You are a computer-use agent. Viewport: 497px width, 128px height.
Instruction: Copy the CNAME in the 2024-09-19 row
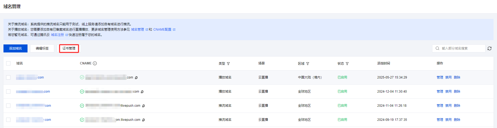(143, 120)
